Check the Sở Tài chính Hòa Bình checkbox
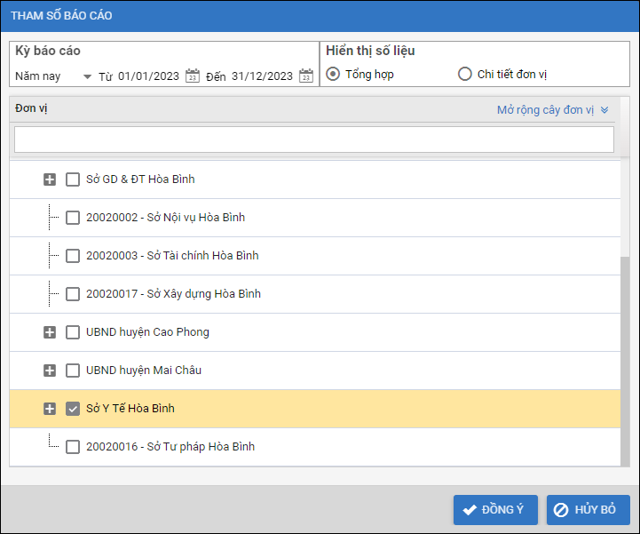 coord(73,256)
